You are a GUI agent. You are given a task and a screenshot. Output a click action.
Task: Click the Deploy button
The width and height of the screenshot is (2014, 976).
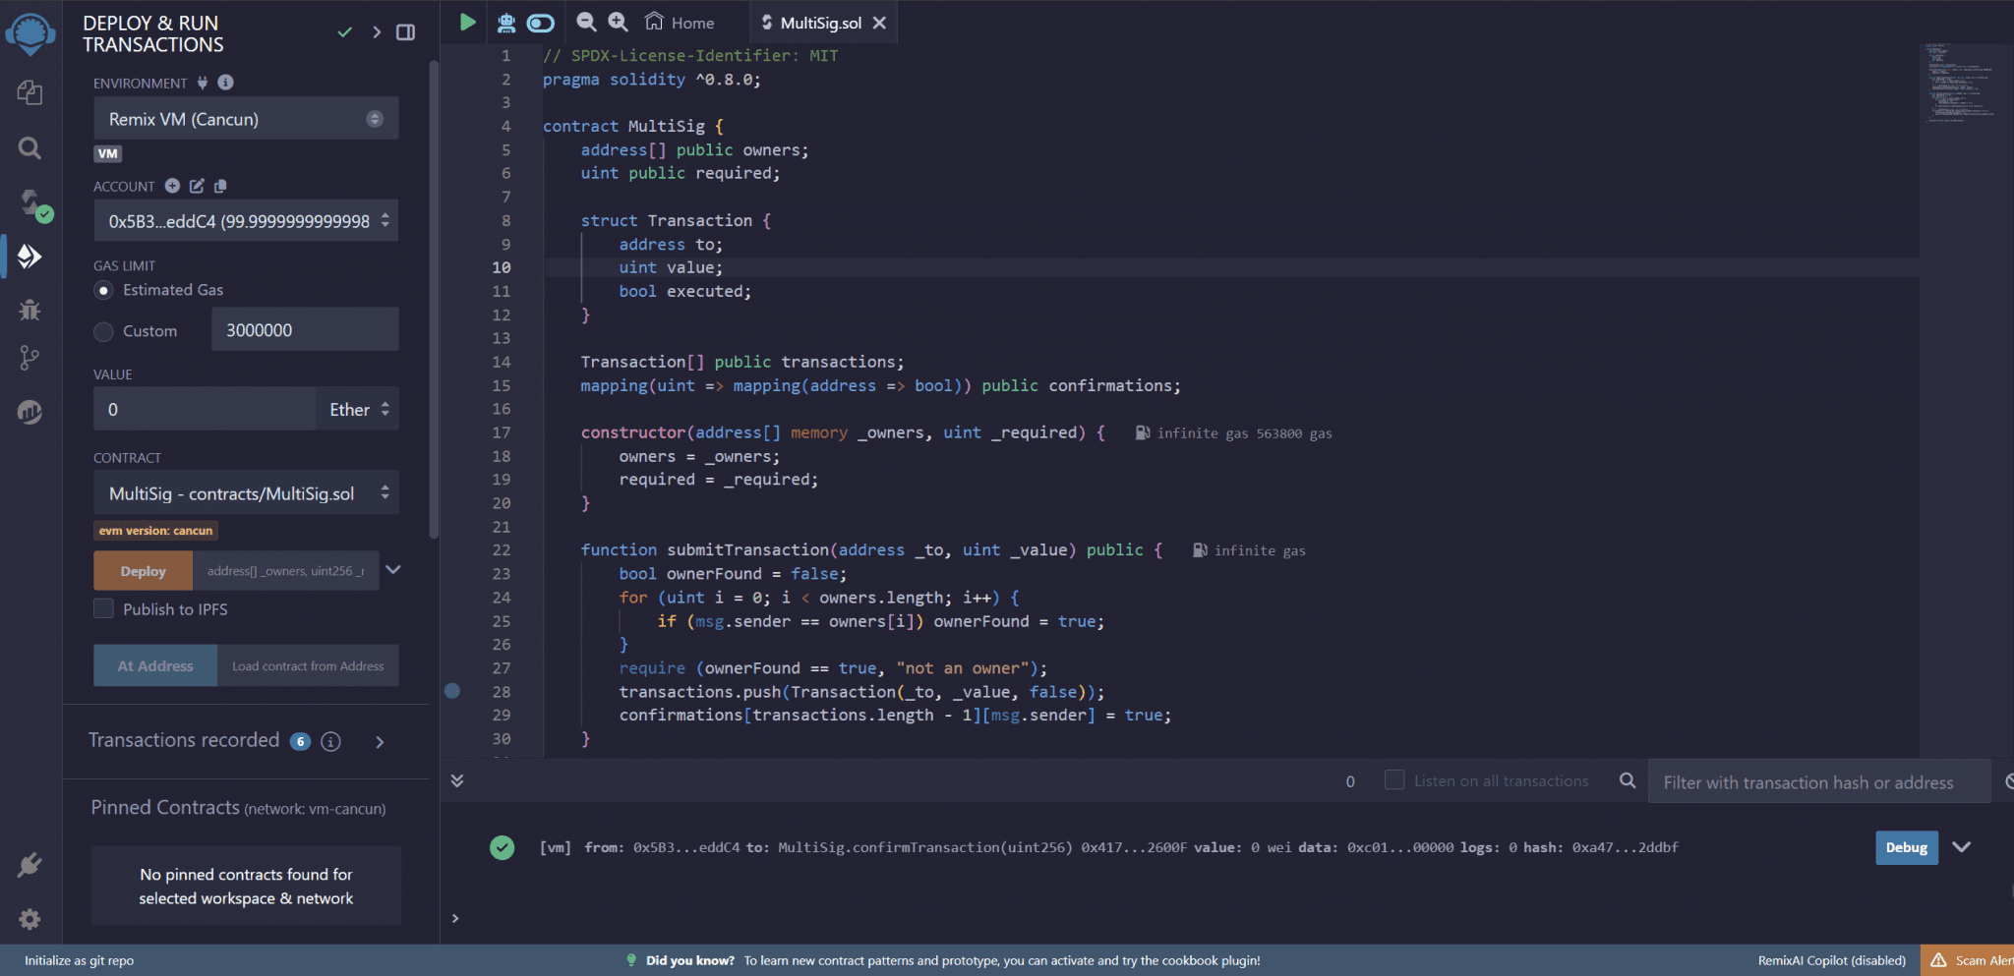coord(142,570)
